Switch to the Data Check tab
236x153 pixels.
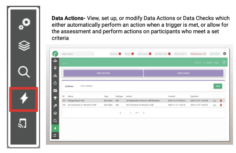[x=183, y=73]
